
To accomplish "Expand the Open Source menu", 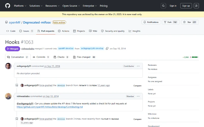I will (71, 6).
